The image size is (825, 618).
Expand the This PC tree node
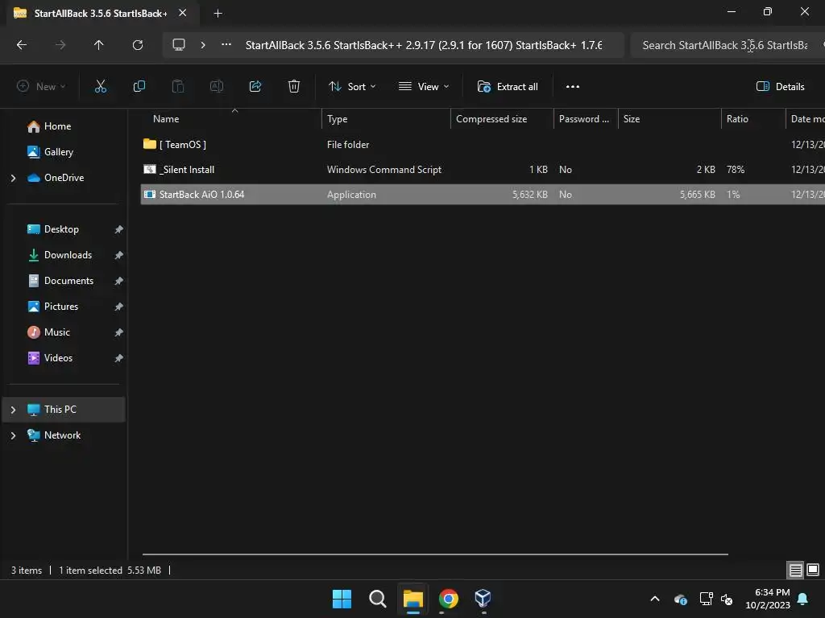(x=13, y=410)
